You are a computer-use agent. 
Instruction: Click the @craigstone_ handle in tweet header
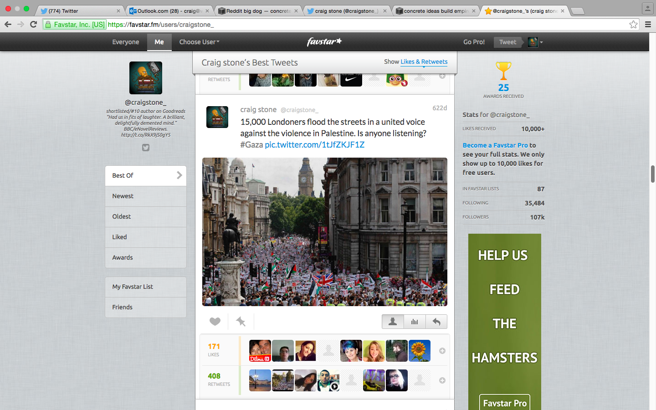pos(299,110)
